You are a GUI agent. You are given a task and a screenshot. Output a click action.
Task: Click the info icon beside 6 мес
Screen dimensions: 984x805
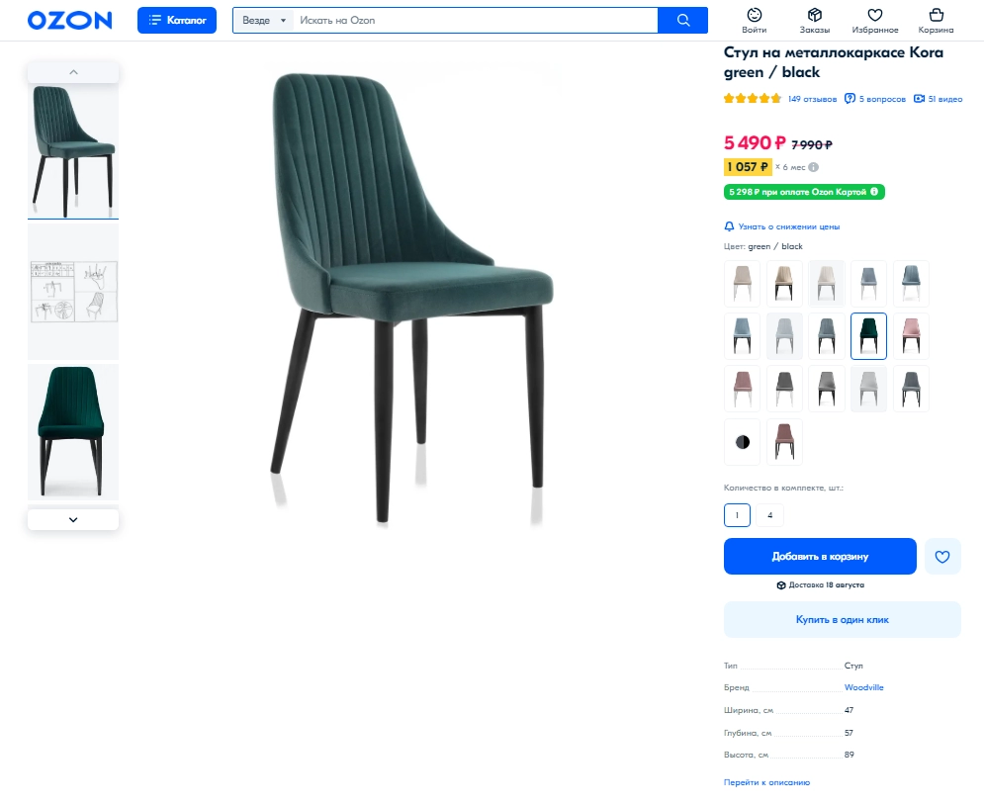point(813,167)
